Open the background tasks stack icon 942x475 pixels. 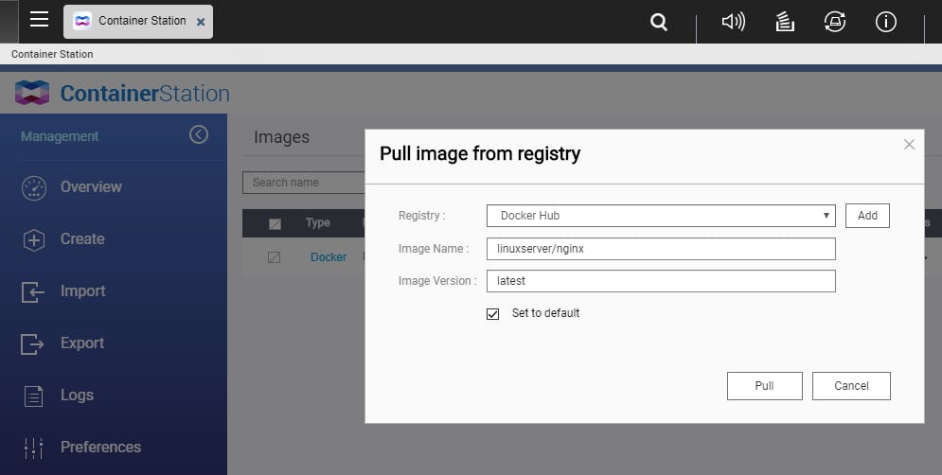[784, 22]
